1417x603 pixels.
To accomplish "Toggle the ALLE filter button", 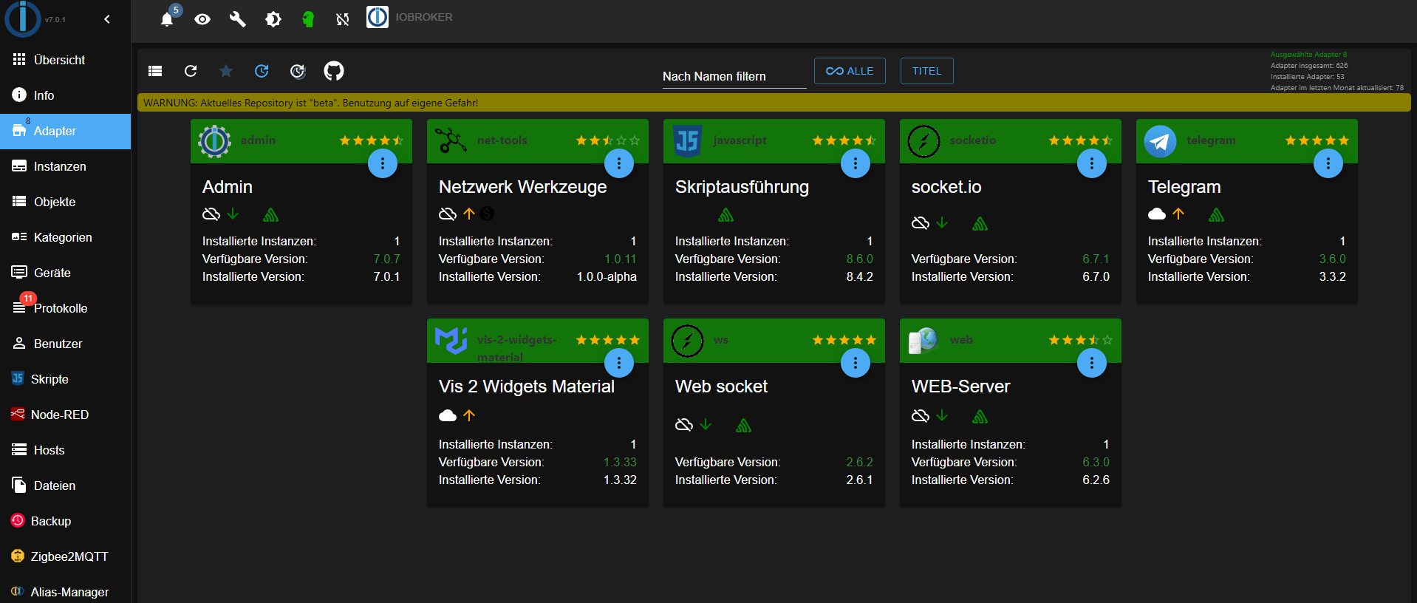I will [x=850, y=71].
